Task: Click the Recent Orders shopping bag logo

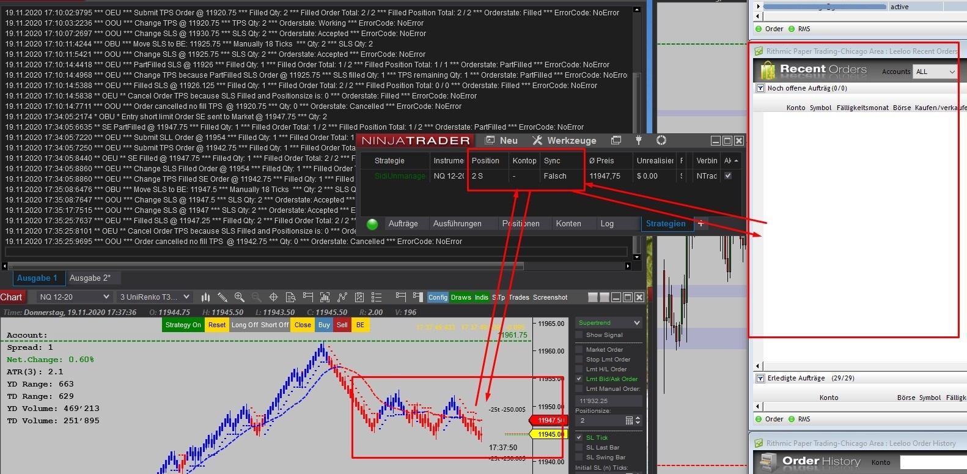Action: click(768, 71)
